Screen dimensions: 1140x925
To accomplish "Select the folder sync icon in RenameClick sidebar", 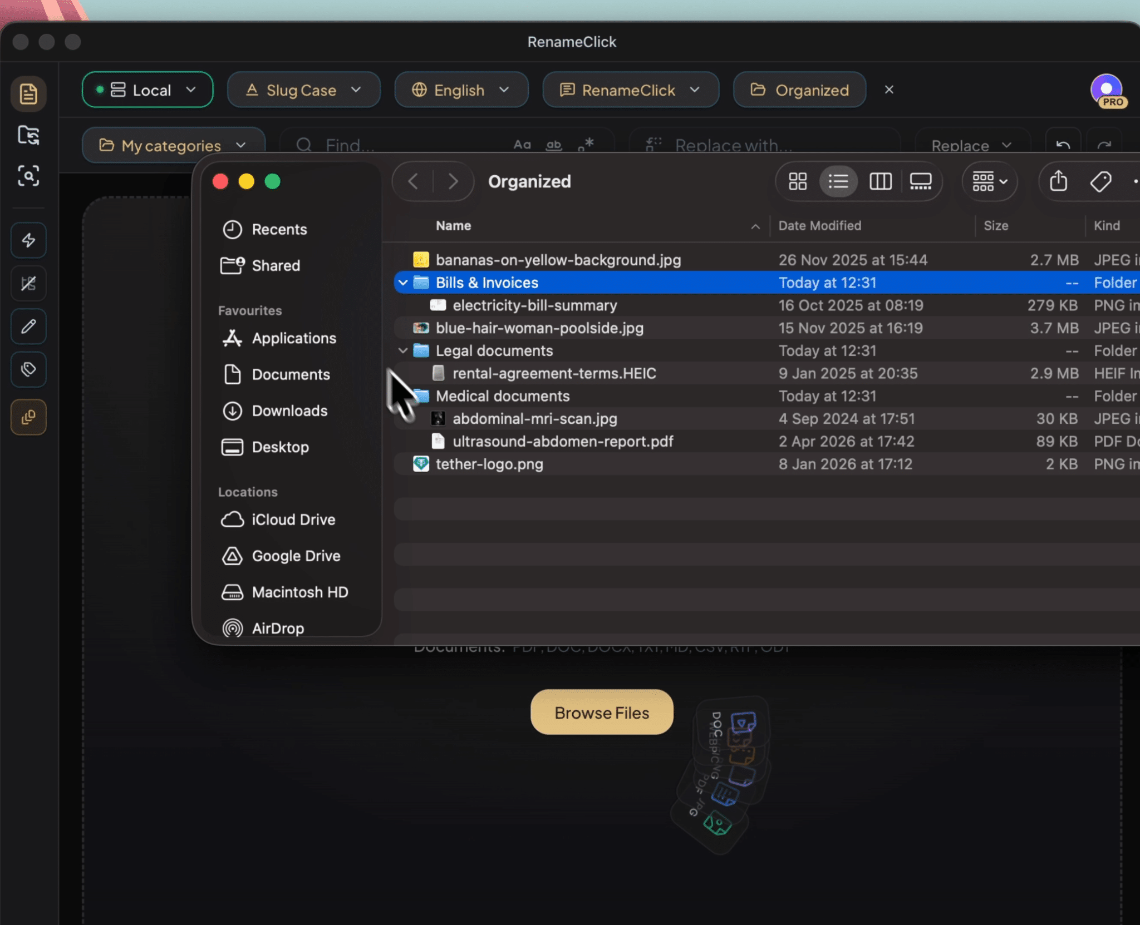I will pos(28,135).
